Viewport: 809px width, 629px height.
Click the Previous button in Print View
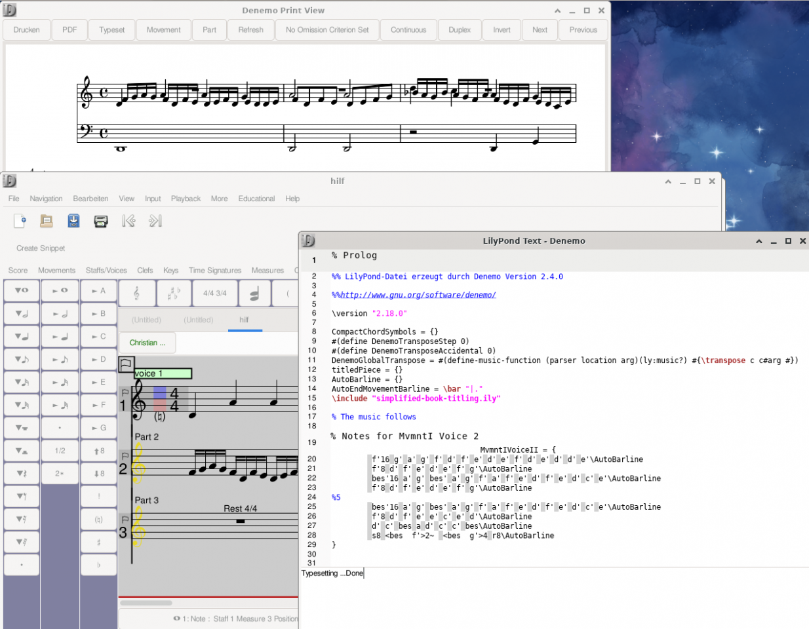click(583, 30)
